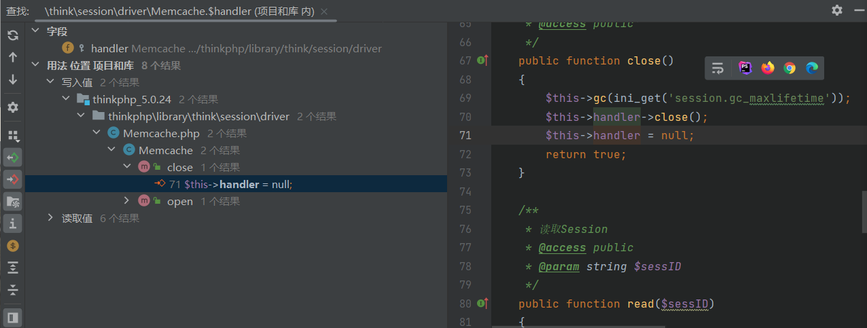Jump to next occurrence with down arrow
The image size is (867, 328).
(13, 79)
